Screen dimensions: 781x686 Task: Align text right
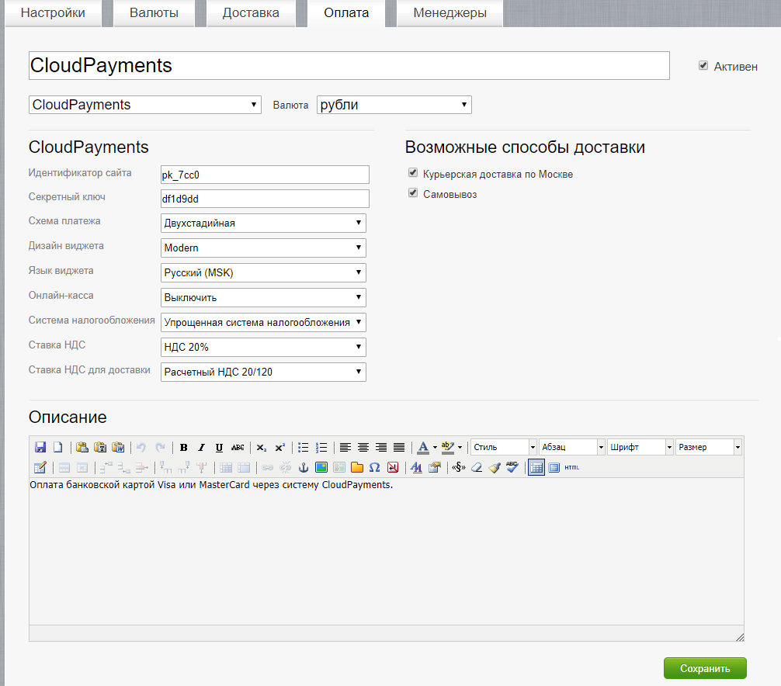(381, 447)
